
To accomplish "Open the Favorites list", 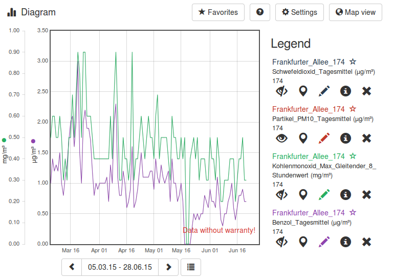I will click(x=218, y=12).
